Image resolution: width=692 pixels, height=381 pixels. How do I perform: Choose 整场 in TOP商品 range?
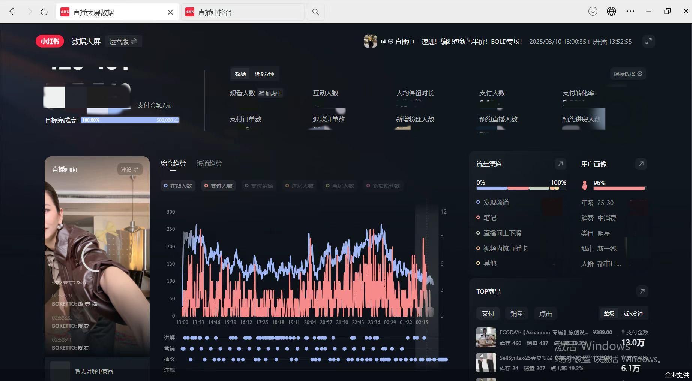coord(609,314)
